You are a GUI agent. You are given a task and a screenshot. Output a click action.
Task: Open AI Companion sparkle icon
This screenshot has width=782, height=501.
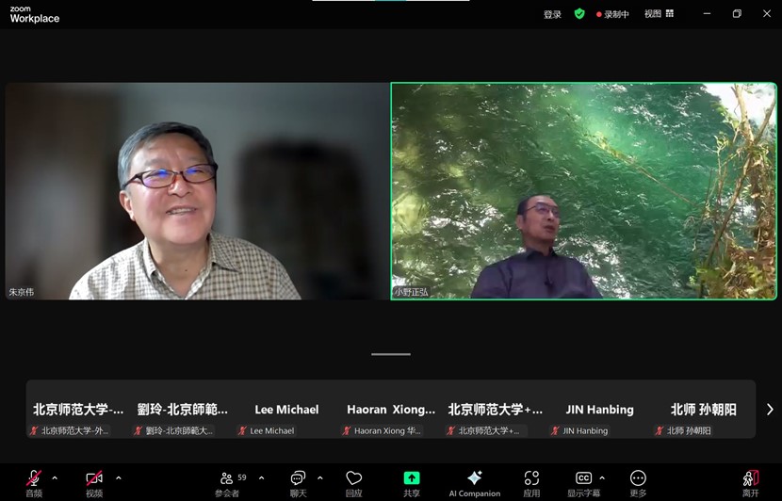(475, 477)
